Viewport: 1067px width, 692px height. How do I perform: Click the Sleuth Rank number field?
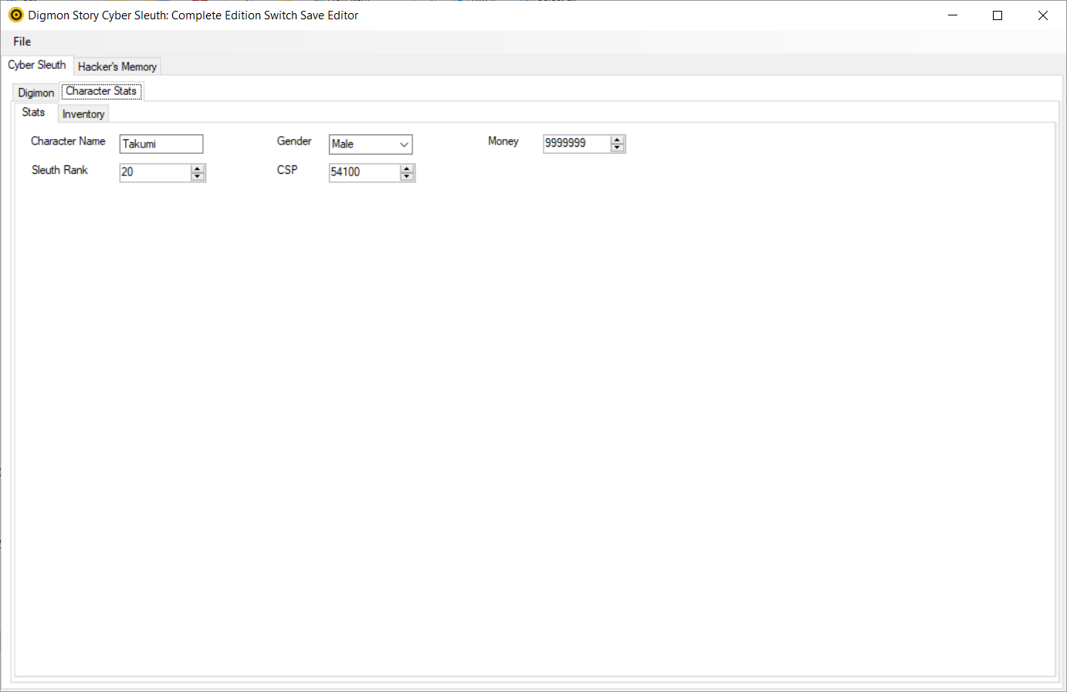click(x=155, y=172)
